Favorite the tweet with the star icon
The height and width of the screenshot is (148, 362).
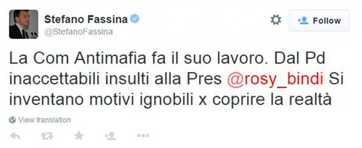[79, 136]
